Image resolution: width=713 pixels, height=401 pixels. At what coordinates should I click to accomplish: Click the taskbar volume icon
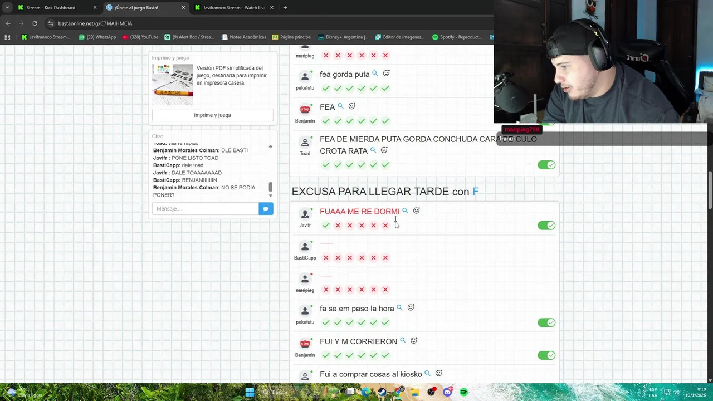[677, 392]
